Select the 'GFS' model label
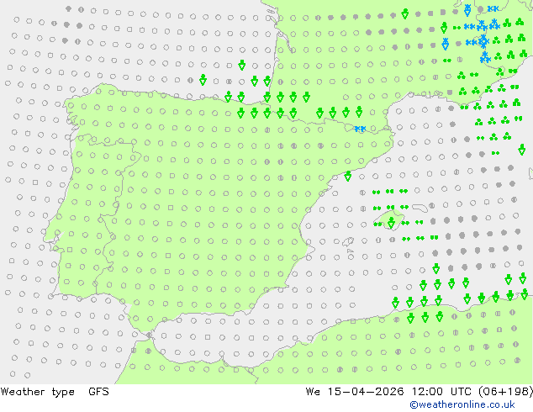This screenshot has height=412, width=533. pyautogui.click(x=98, y=392)
